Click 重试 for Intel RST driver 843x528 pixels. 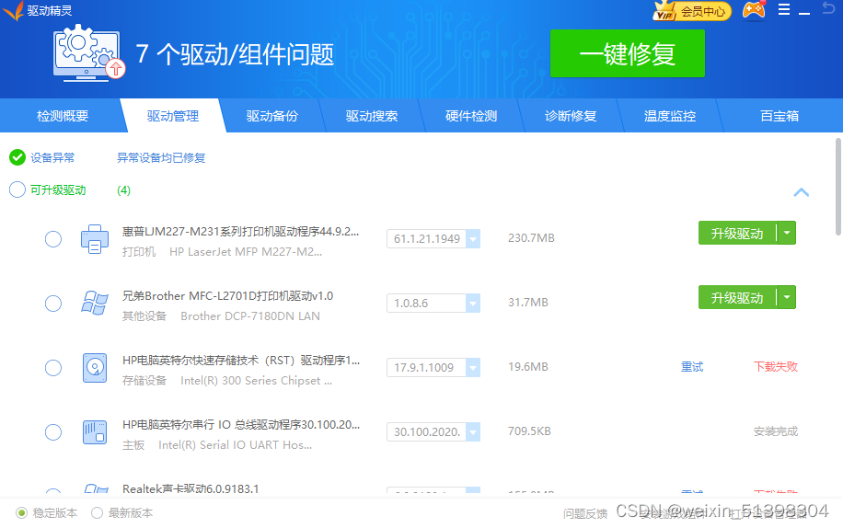(x=692, y=367)
